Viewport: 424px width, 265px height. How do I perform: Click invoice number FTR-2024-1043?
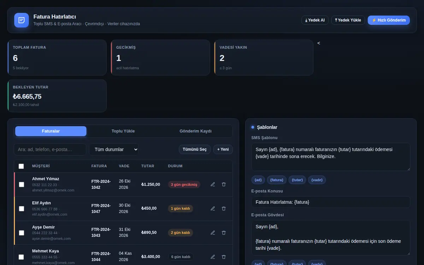(x=101, y=232)
